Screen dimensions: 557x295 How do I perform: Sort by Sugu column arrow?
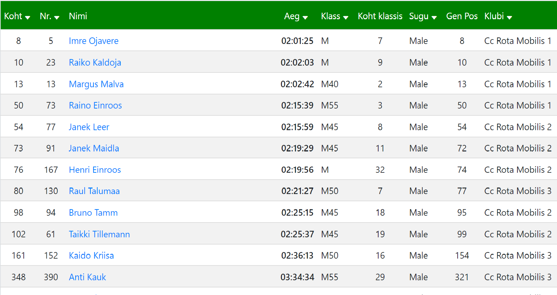(x=434, y=18)
